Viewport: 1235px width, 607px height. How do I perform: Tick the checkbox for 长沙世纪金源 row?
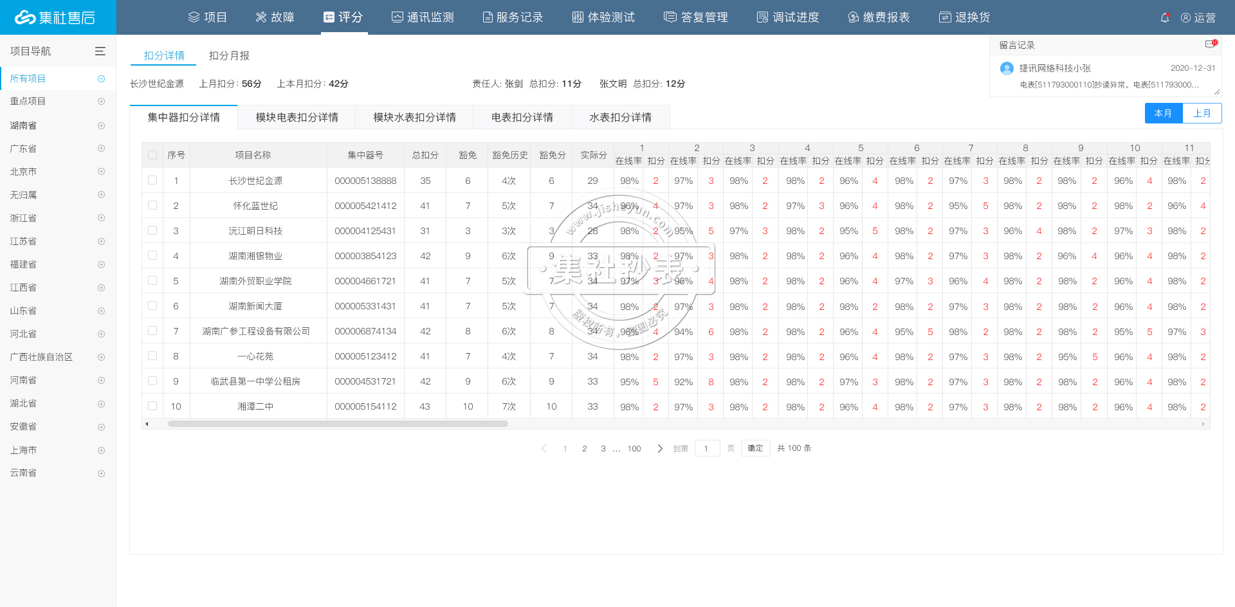pos(152,181)
